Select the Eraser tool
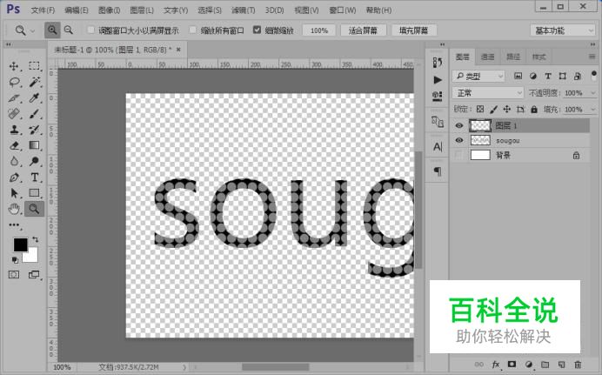 (x=14, y=145)
